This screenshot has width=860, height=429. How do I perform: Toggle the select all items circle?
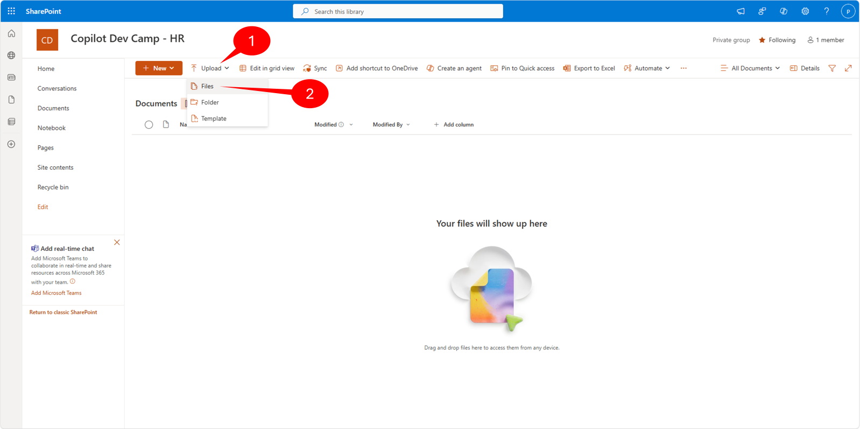pos(149,125)
